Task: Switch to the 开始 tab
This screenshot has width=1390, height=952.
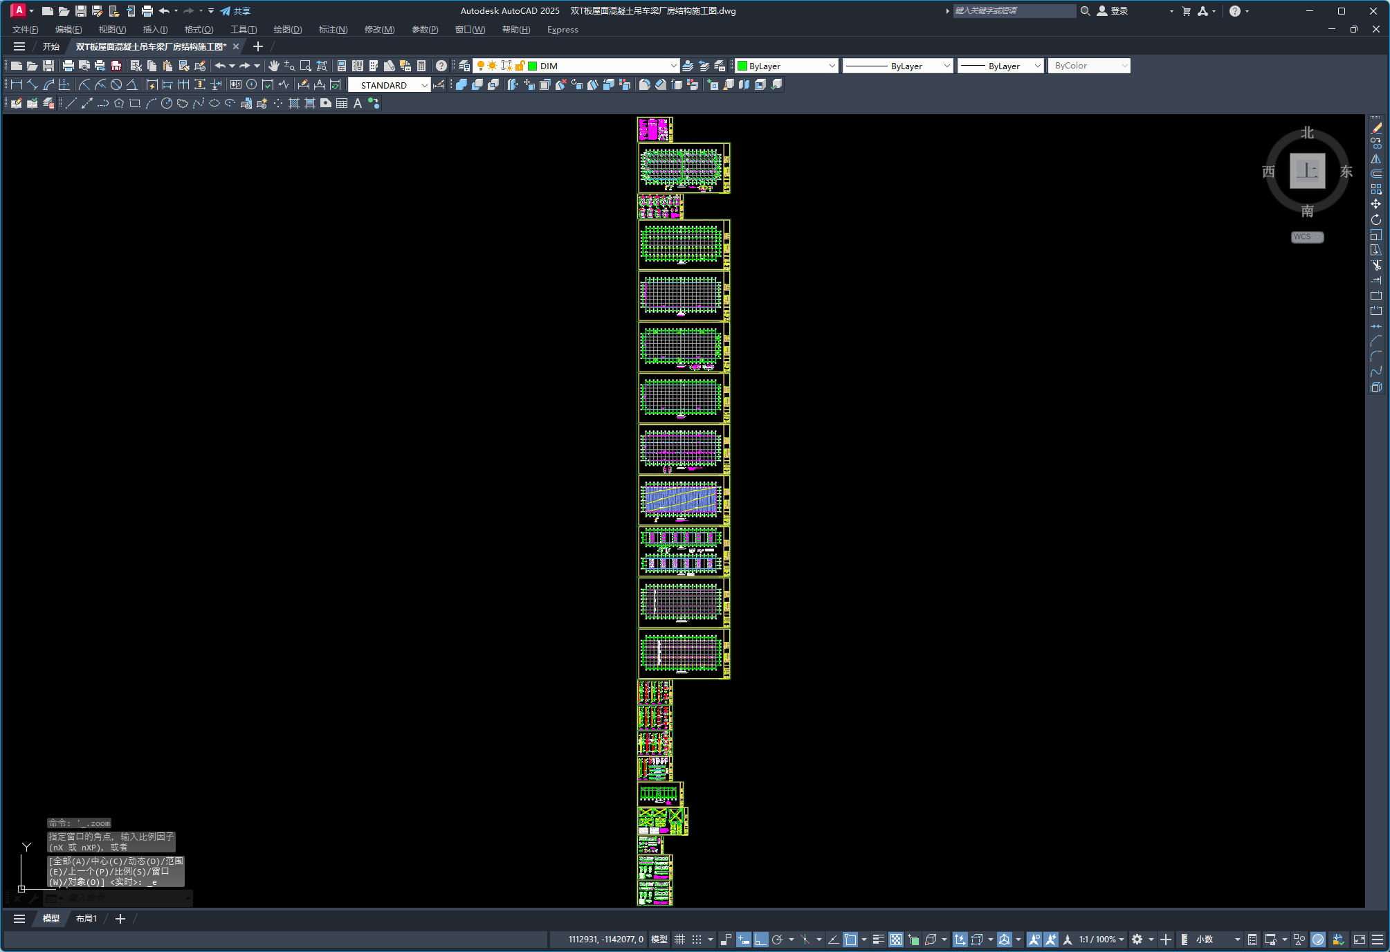Action: [51, 46]
